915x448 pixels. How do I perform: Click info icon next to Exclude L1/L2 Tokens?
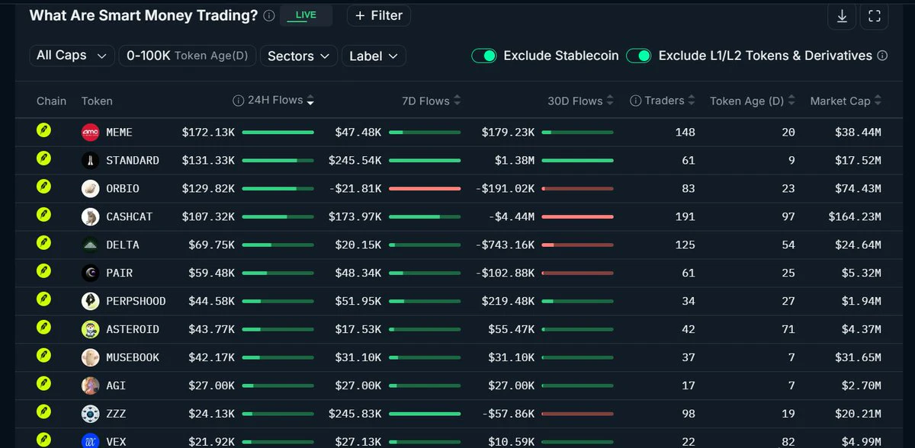(x=882, y=56)
